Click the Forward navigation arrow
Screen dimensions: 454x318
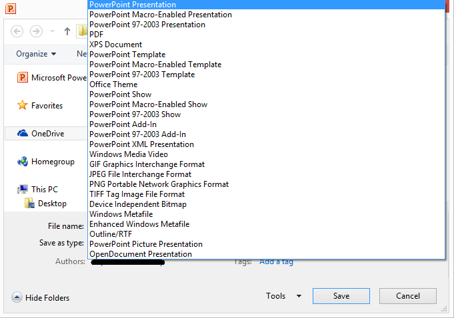pyautogui.click(x=36, y=31)
